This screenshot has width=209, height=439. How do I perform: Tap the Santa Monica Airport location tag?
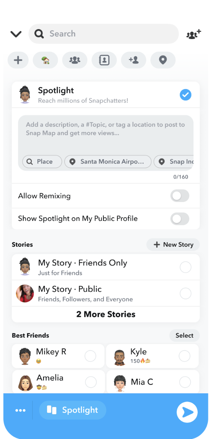point(108,162)
